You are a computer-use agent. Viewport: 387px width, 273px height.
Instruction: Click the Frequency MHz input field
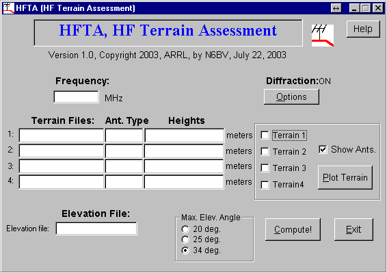(77, 97)
